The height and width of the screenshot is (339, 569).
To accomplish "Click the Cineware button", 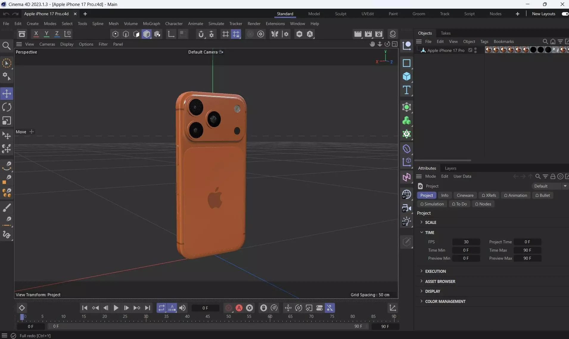I will (465, 195).
